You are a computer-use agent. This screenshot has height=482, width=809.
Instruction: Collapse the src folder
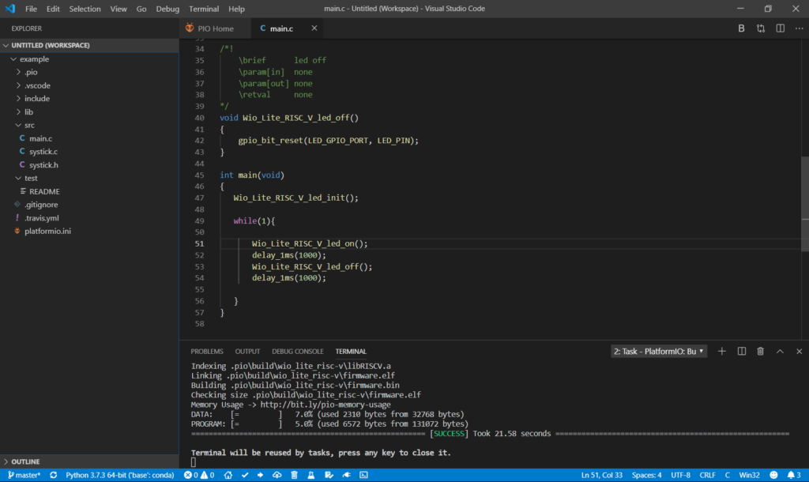pos(29,125)
